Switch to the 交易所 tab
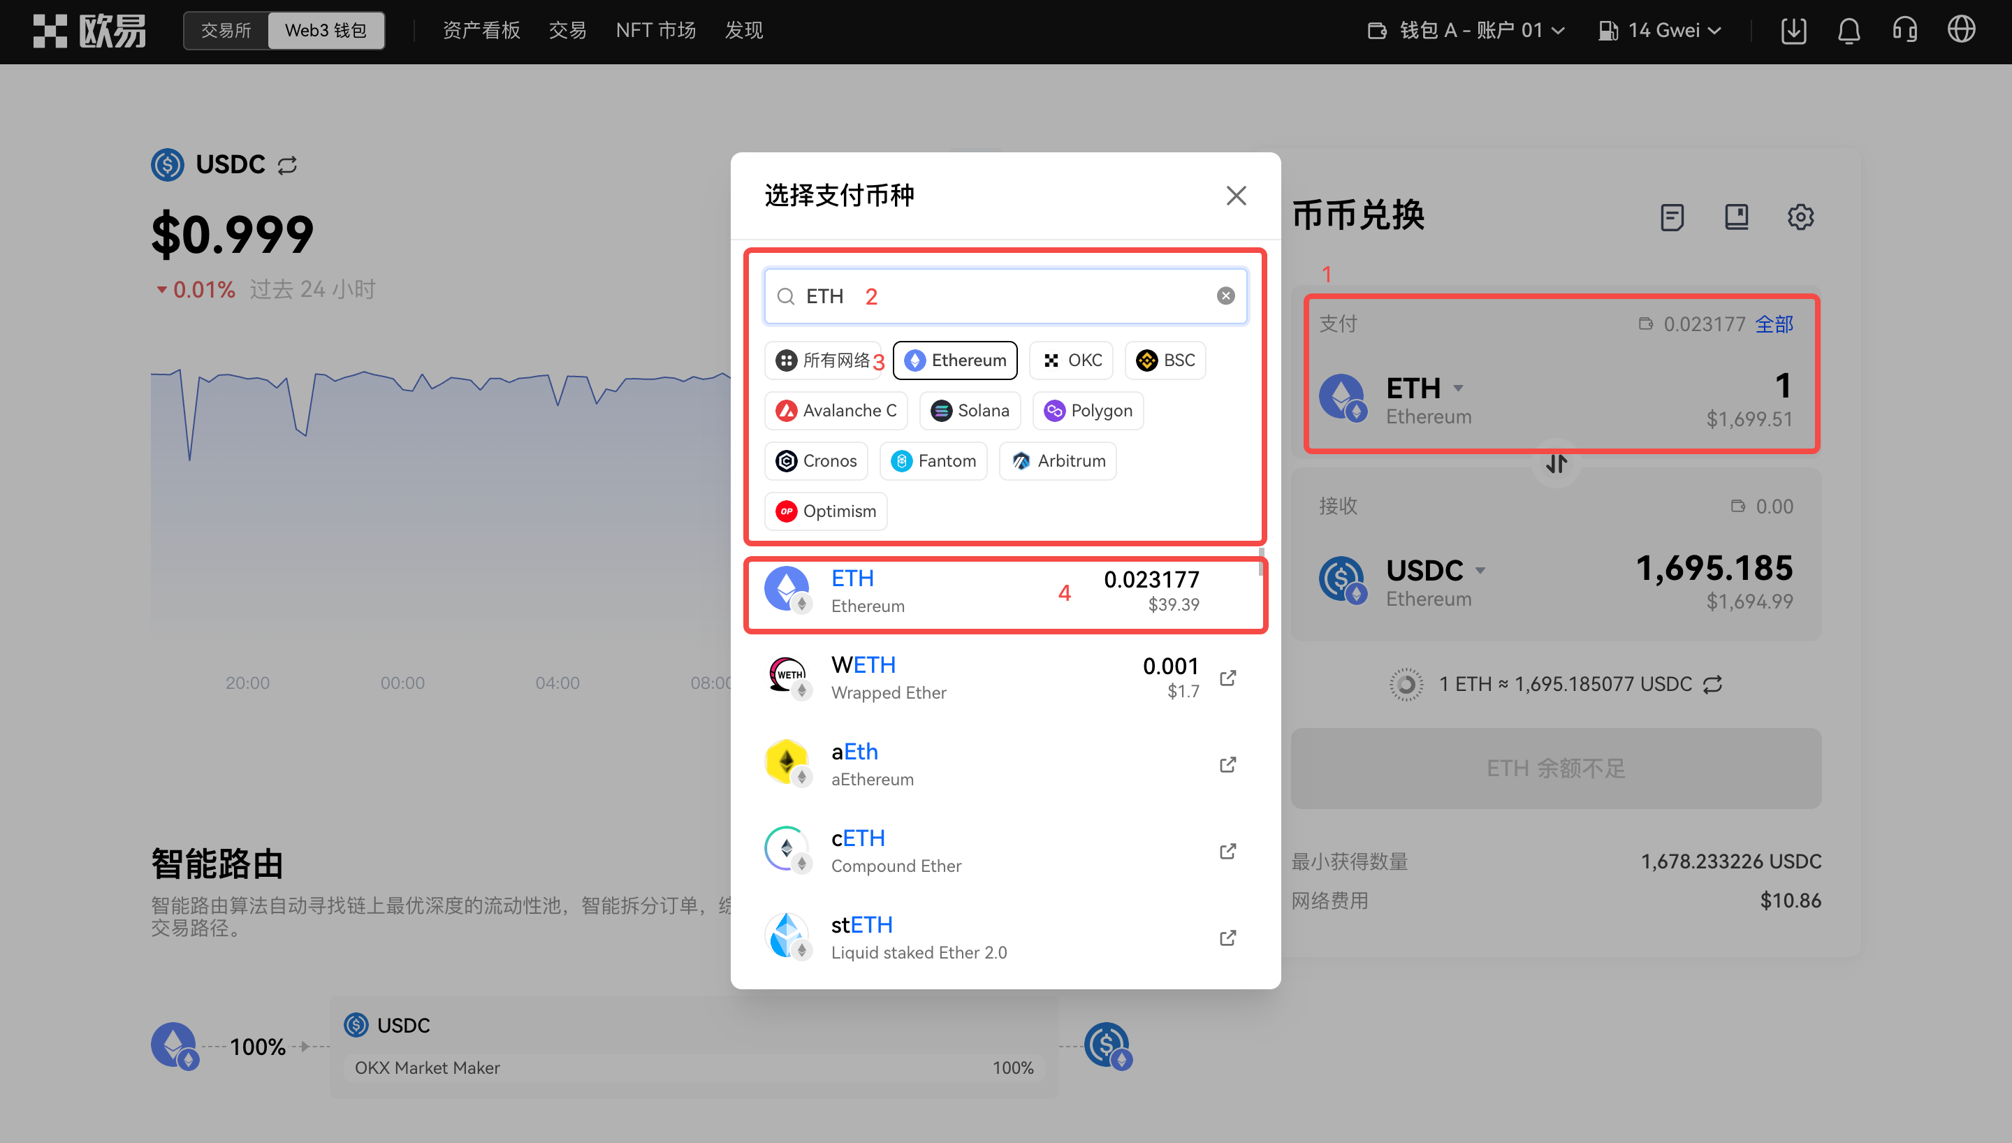 [x=226, y=31]
